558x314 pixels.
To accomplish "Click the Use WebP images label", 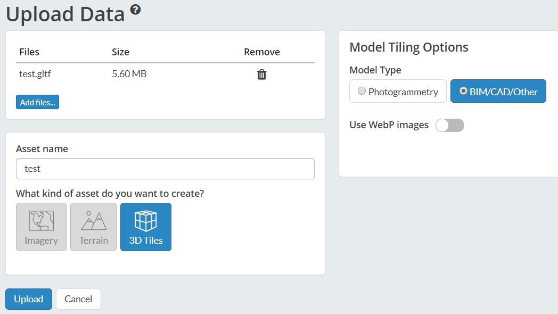I will click(389, 125).
